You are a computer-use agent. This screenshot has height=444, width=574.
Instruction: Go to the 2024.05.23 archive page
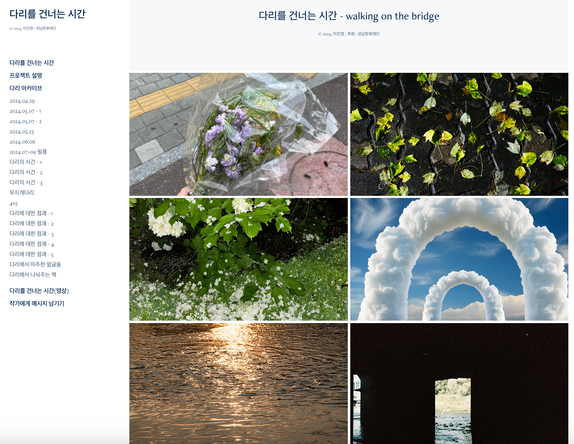click(x=22, y=132)
